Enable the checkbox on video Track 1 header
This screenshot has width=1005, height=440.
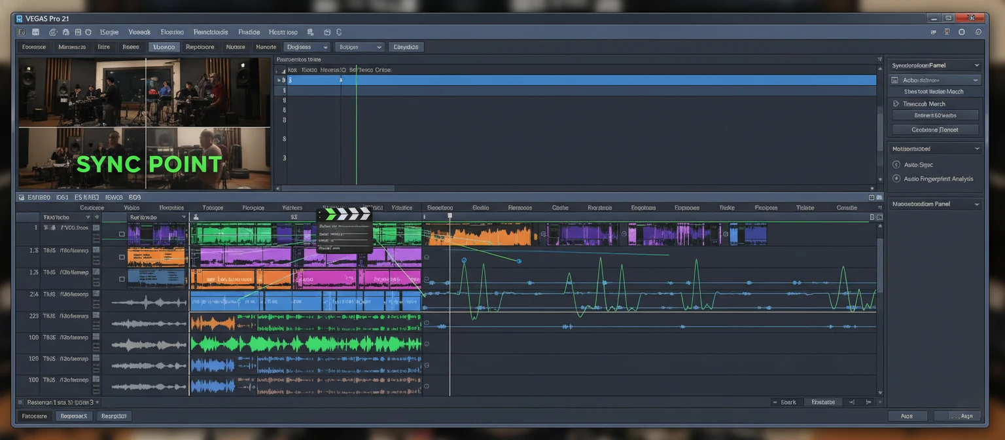tap(122, 234)
